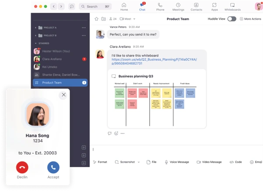Open the Code snippet tool
Viewport: 263px width, 192px height.
232,162
